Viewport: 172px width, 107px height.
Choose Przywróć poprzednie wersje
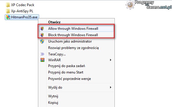pos(70,79)
